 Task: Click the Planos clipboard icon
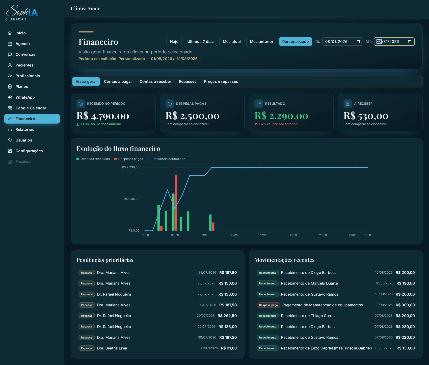pos(10,87)
